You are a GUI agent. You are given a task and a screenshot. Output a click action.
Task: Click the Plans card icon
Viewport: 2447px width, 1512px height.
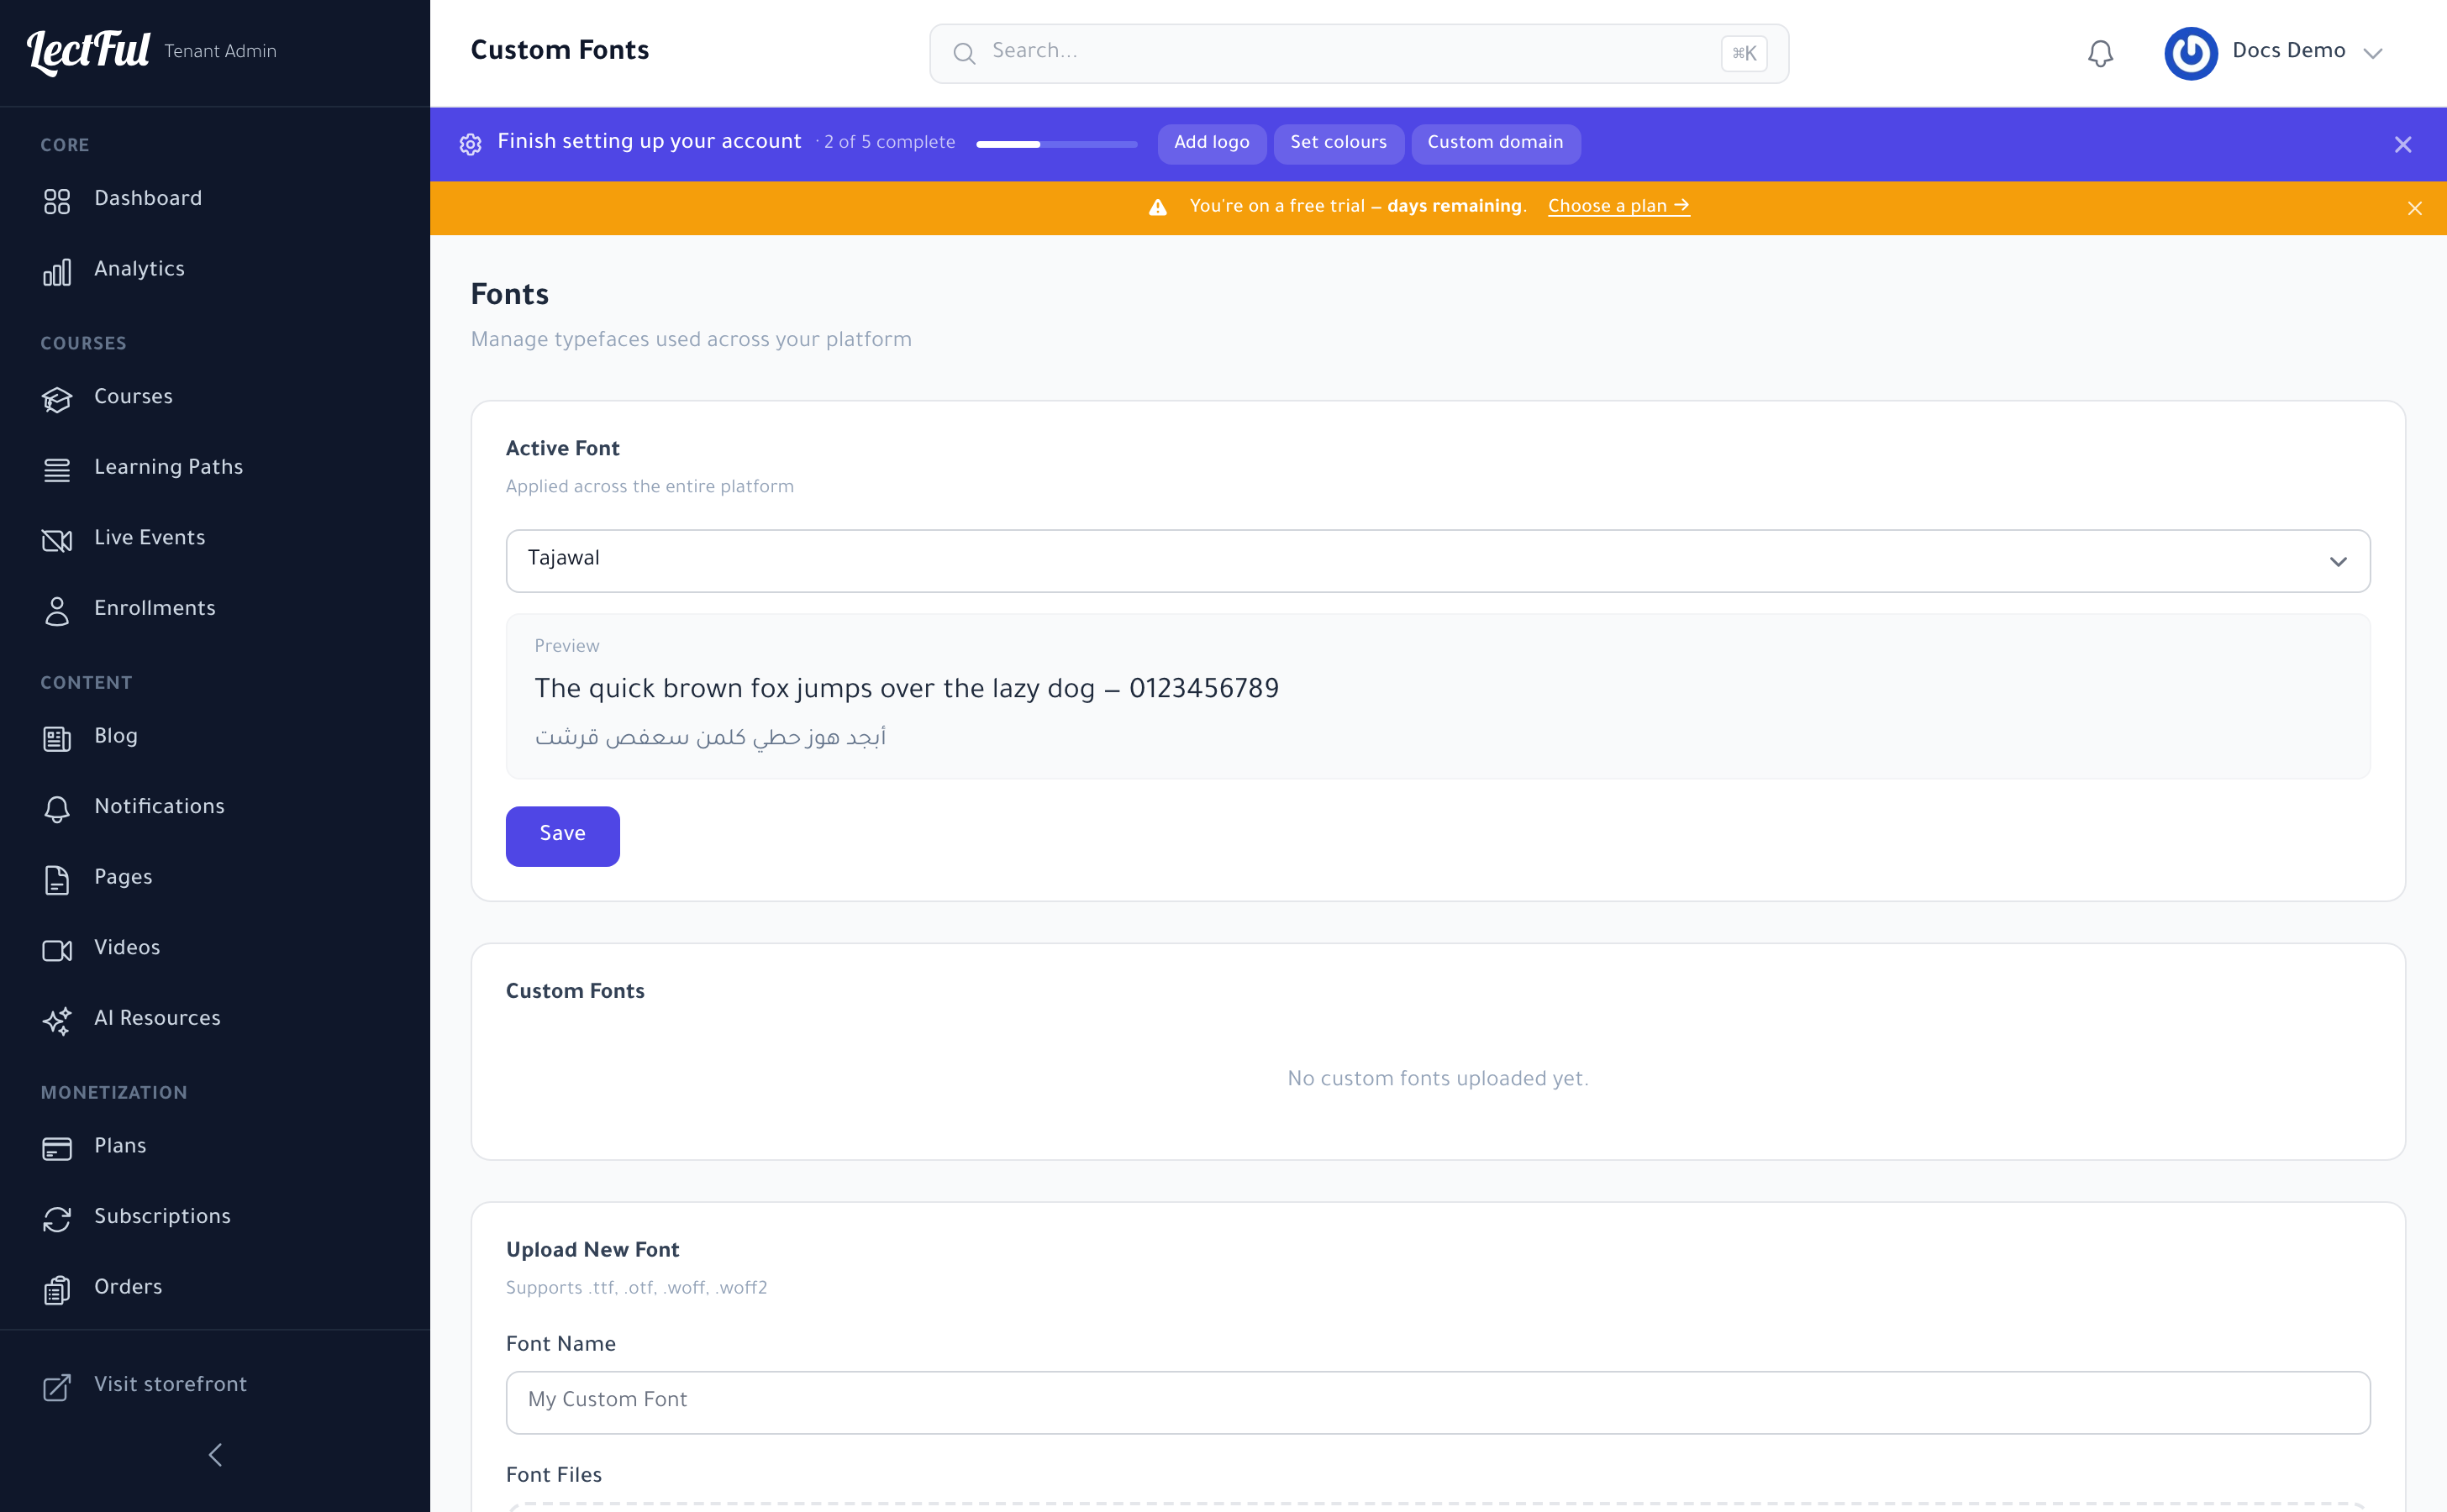click(57, 1149)
